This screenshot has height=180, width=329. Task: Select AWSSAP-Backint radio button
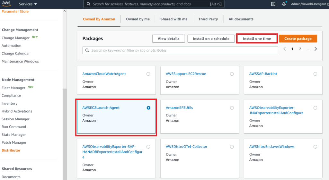[315, 74]
